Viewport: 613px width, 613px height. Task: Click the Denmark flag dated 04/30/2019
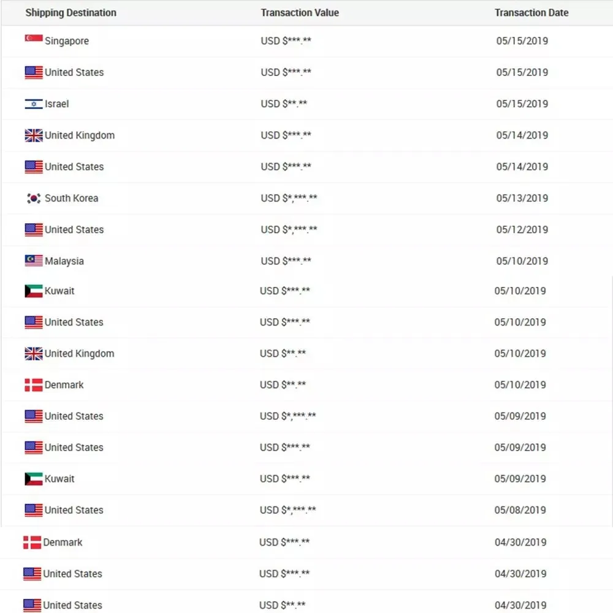pyautogui.click(x=32, y=543)
